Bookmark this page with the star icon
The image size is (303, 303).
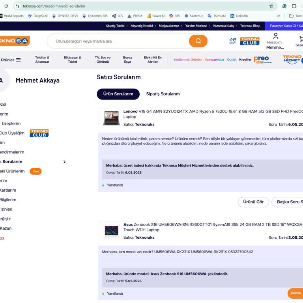[x=271, y=6]
